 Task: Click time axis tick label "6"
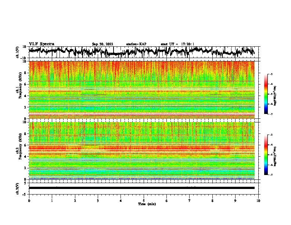(x=167, y=201)
